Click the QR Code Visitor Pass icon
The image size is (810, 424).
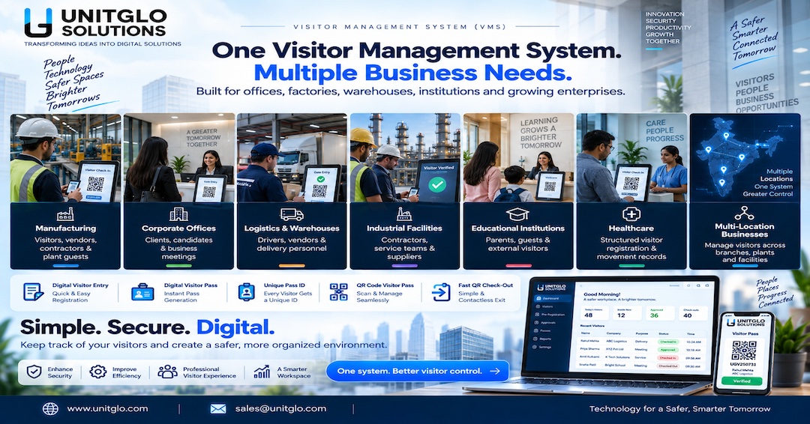pos(338,292)
